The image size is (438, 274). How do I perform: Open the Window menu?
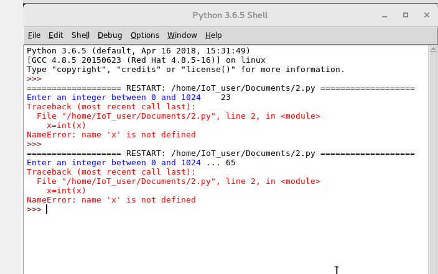(x=182, y=35)
